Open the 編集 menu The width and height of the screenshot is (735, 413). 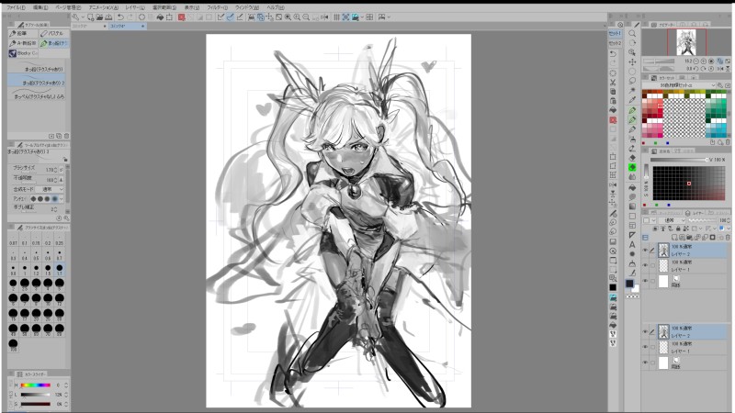(40, 7)
